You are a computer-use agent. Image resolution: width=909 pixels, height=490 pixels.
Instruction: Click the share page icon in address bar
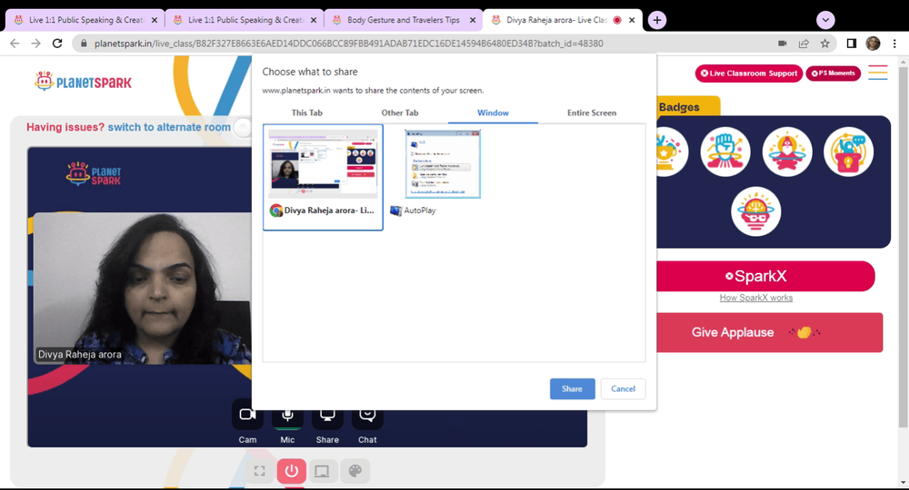coord(804,44)
